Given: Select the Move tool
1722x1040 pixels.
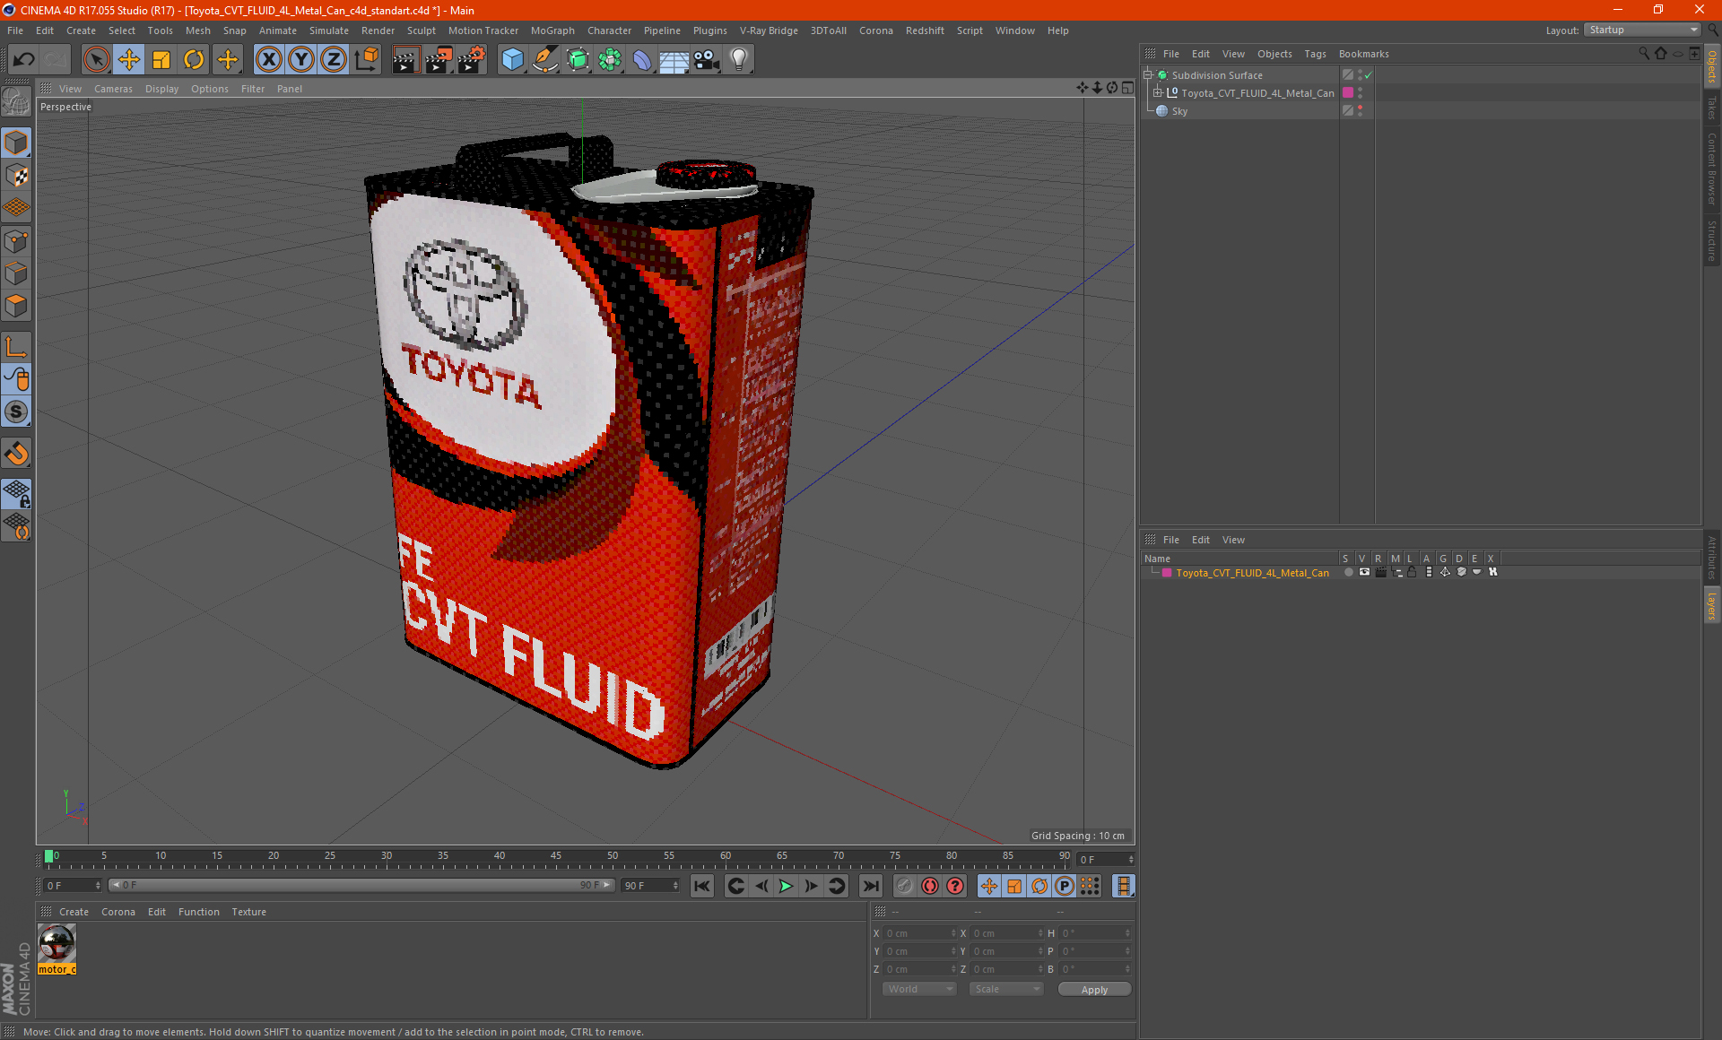Looking at the screenshot, I should [129, 60].
